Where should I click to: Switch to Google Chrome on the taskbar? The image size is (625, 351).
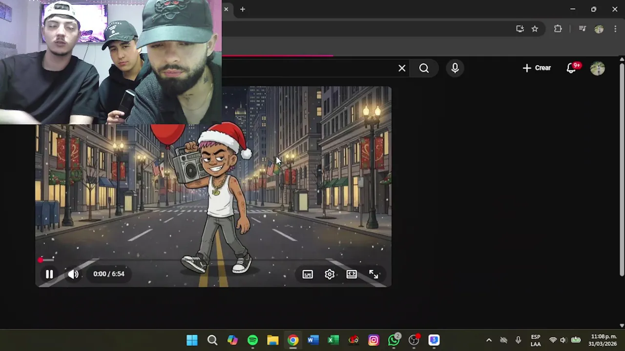(x=293, y=340)
